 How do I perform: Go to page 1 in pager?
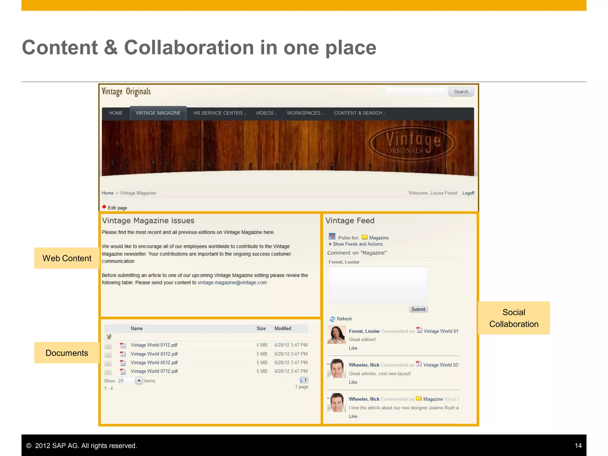coord(304,380)
